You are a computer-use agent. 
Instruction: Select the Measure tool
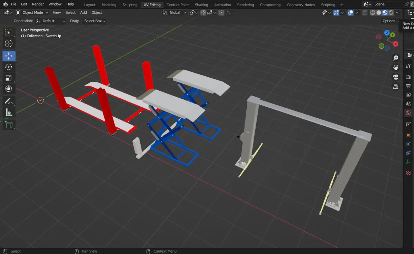click(9, 113)
